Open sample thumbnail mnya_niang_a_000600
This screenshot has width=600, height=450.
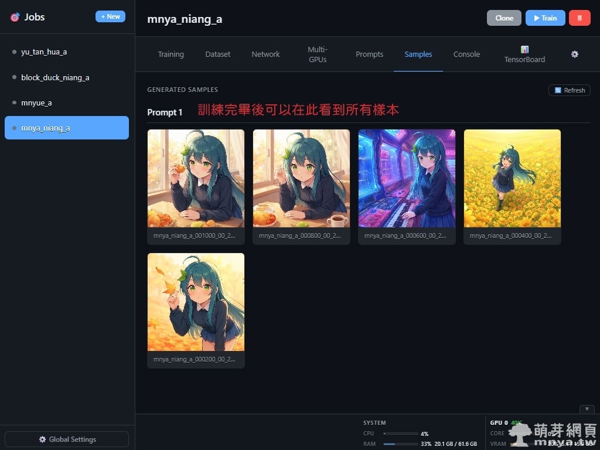(407, 179)
